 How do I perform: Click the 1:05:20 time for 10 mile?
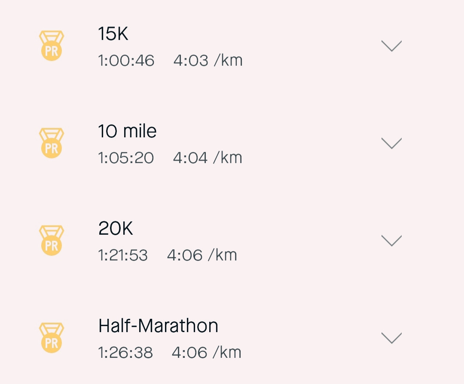(x=126, y=158)
